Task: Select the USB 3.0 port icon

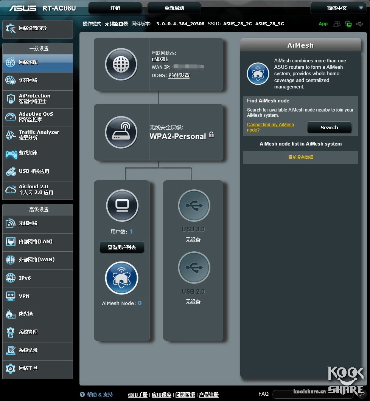Action: point(194,206)
